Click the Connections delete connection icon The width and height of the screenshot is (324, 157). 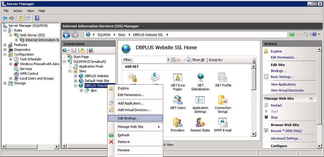click(91, 50)
